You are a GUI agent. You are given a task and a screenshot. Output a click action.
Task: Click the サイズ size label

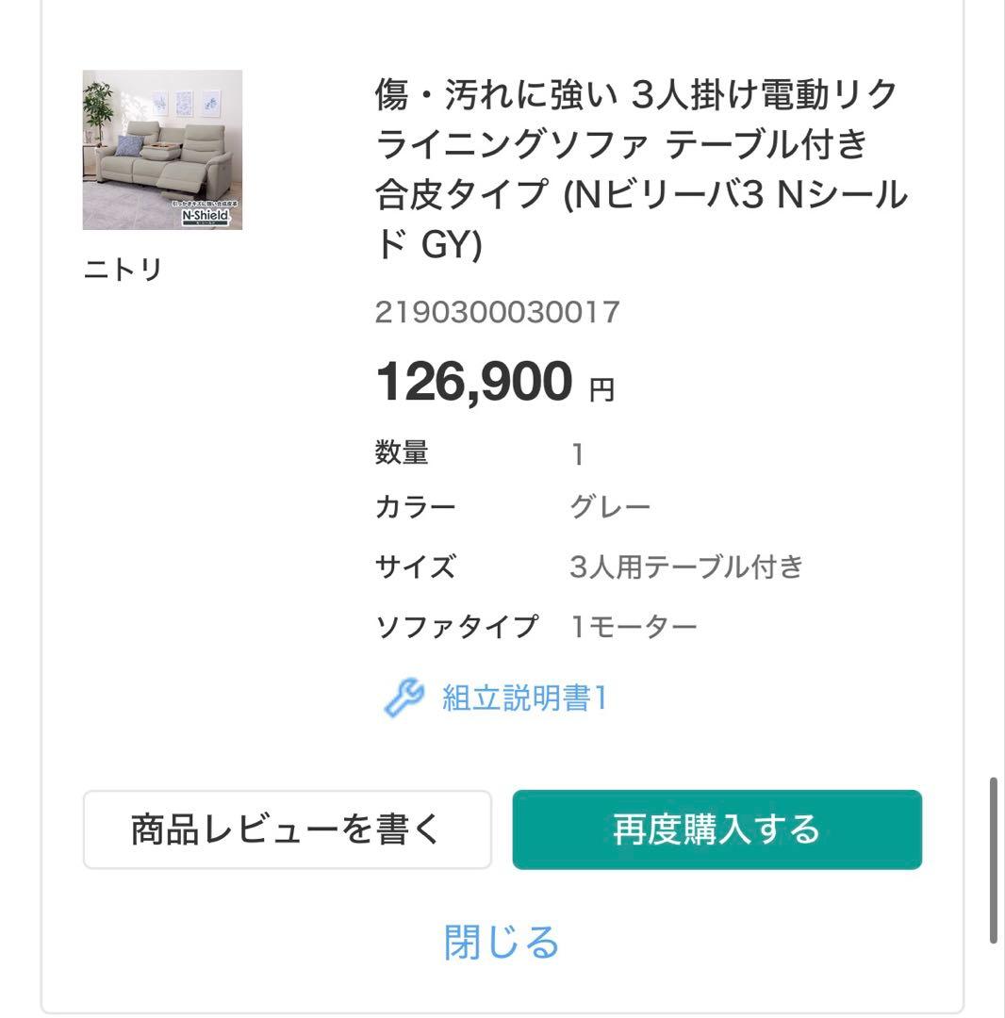coord(416,567)
